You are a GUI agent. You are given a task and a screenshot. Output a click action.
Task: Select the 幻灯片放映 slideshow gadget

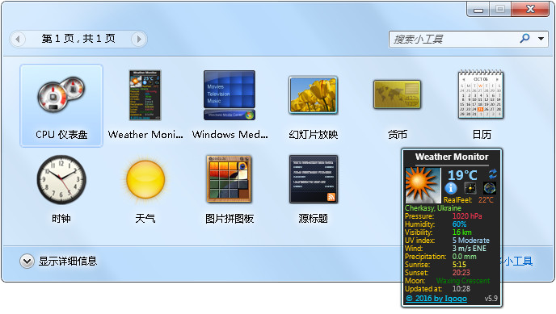coord(313,95)
